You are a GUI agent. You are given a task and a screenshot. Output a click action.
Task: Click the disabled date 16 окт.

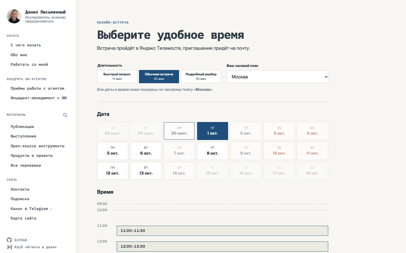coord(246,171)
